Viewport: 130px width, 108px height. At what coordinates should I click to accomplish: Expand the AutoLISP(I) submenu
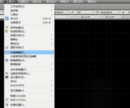coord(29,85)
